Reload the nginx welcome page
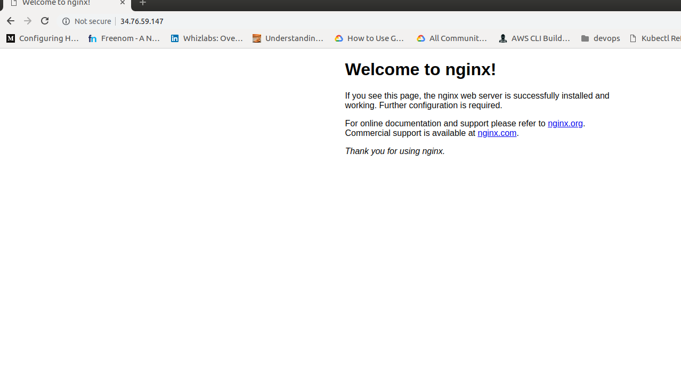Viewport: 681px width, 371px height. pos(45,21)
